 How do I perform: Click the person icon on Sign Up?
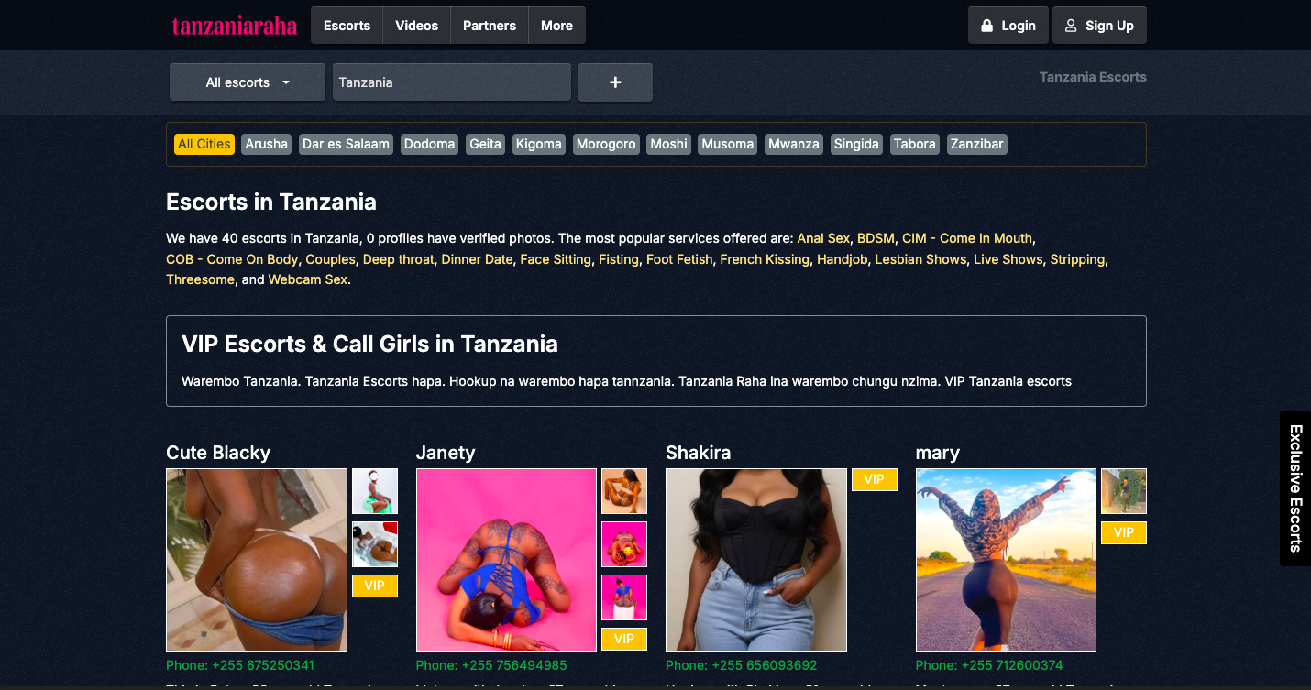point(1070,25)
